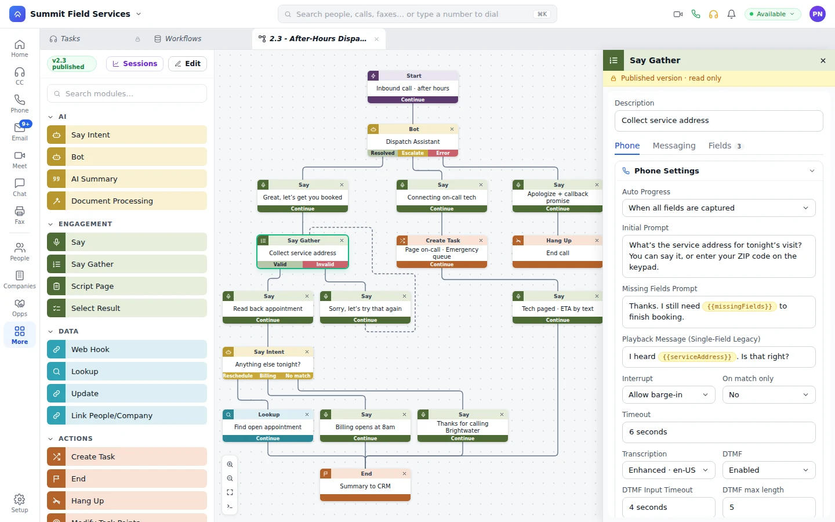Open the DTMF Enabled dropdown
This screenshot has height=522, width=835.
[x=769, y=470]
